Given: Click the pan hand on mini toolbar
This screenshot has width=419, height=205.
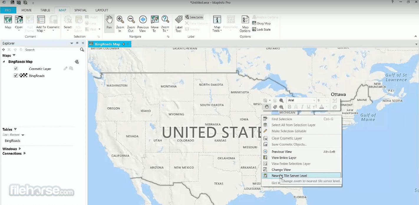Looking at the screenshot, I should coord(267,107).
